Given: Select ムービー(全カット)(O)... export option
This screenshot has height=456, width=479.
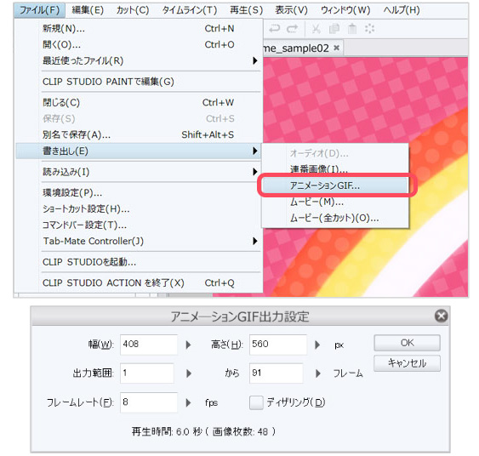Looking at the screenshot, I should pyautogui.click(x=335, y=218).
